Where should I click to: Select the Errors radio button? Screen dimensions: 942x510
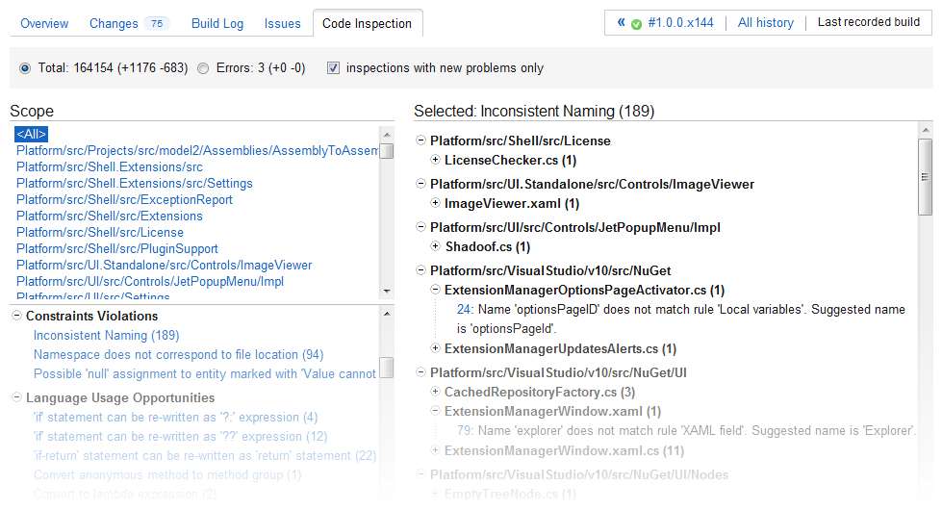(x=203, y=68)
